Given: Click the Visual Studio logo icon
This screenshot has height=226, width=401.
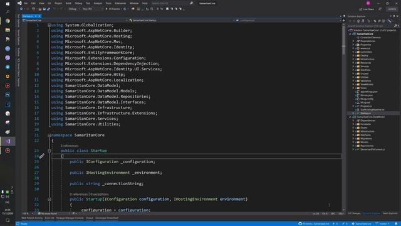Looking at the screenshot, I should (x=19, y=3).
